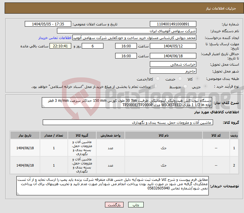Click the general description text area
The height and width of the screenshot is (213, 244).
127,103
